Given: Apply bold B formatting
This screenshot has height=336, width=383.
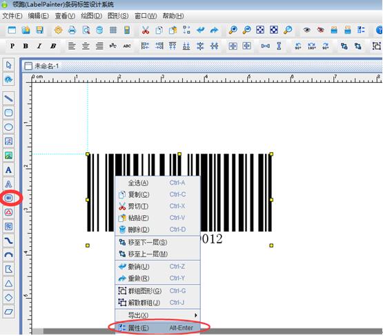Looking at the screenshot, I should [26, 46].
